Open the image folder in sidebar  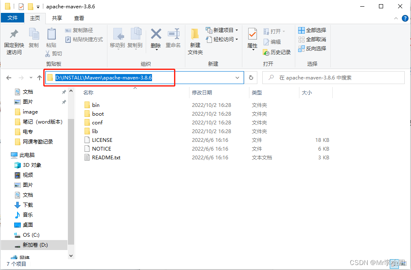point(27,112)
